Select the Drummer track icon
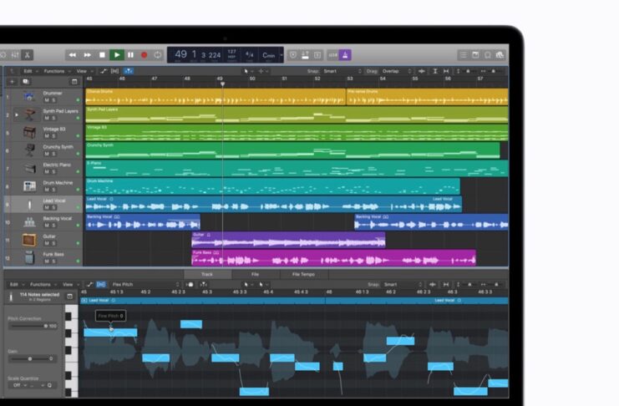Image resolution: width=619 pixels, height=406 pixels. point(29,96)
